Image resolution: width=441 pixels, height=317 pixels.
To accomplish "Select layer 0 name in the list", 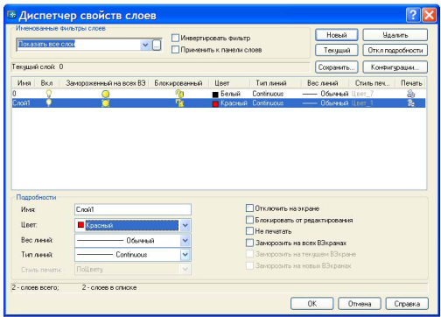I will tap(14, 94).
